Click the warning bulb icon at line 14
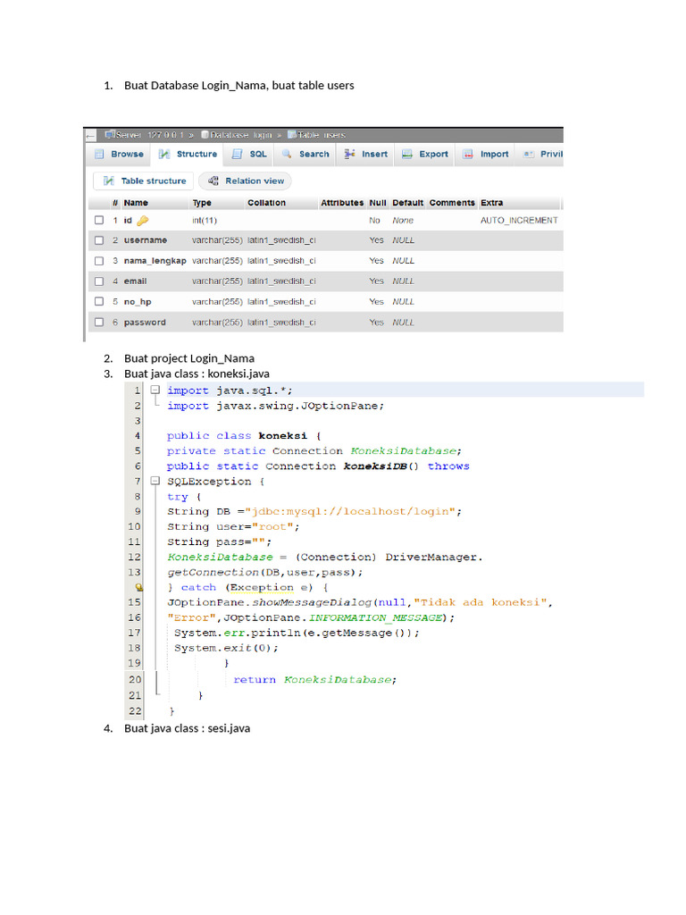 pyautogui.click(x=138, y=588)
